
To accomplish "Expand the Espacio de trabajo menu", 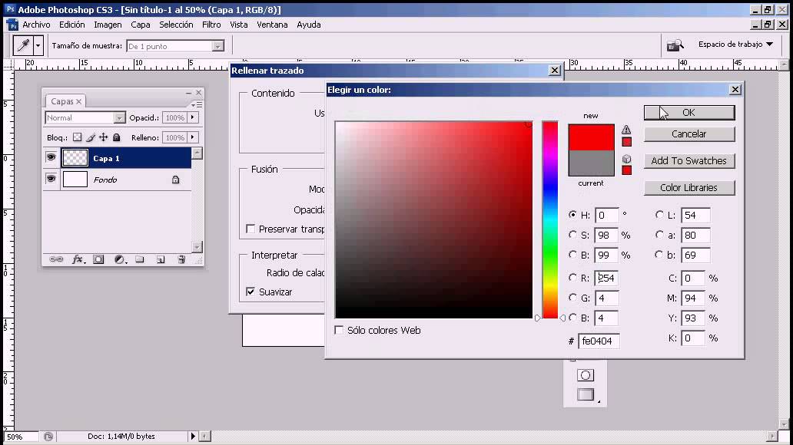I will pos(736,44).
